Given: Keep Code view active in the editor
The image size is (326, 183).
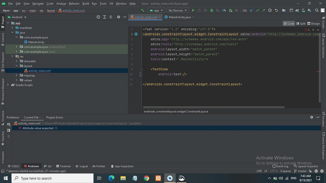Looking at the screenshot, I should point(289,23).
